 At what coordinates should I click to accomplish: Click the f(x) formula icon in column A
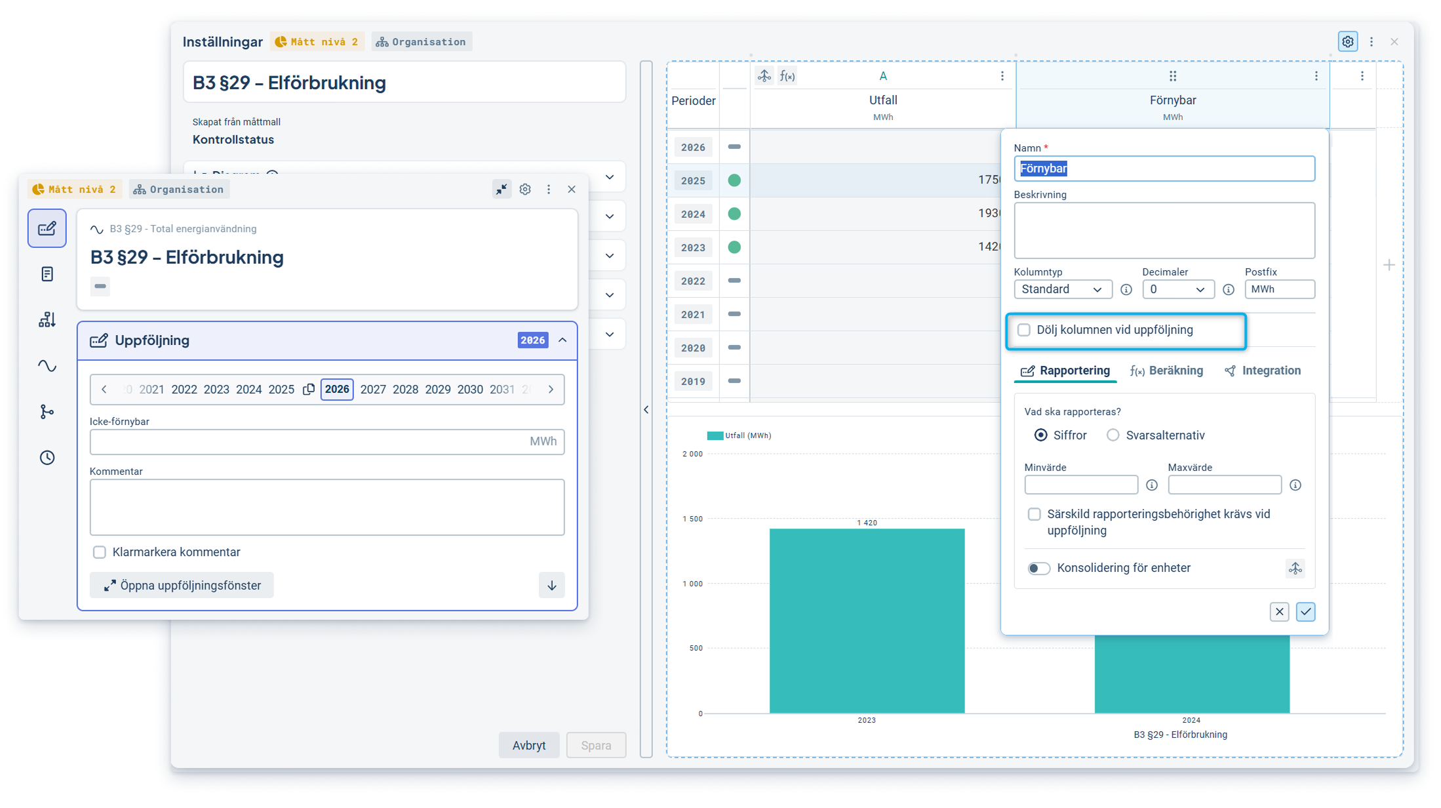tap(787, 76)
